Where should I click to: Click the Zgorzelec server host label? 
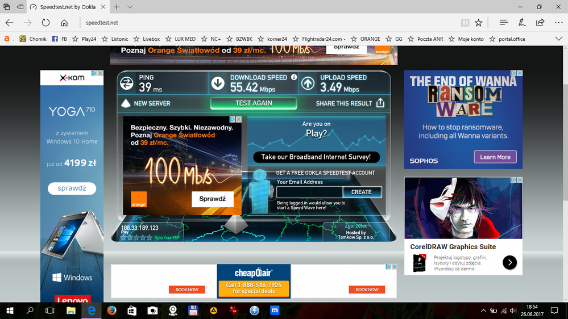(x=356, y=226)
